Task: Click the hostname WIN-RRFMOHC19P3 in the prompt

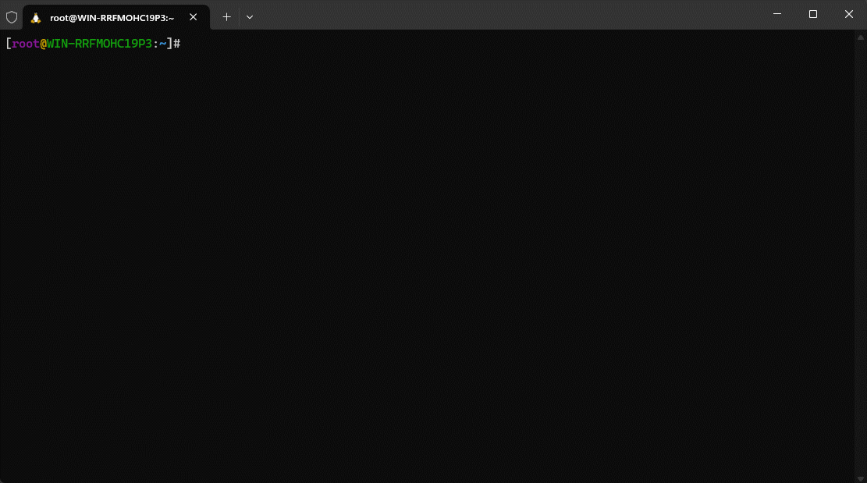Action: [x=98, y=44]
